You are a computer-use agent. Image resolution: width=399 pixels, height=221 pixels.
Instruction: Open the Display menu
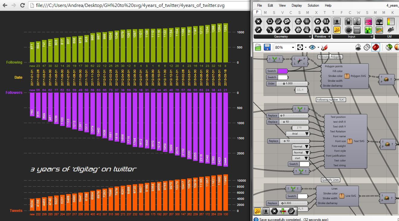coord(297,5)
